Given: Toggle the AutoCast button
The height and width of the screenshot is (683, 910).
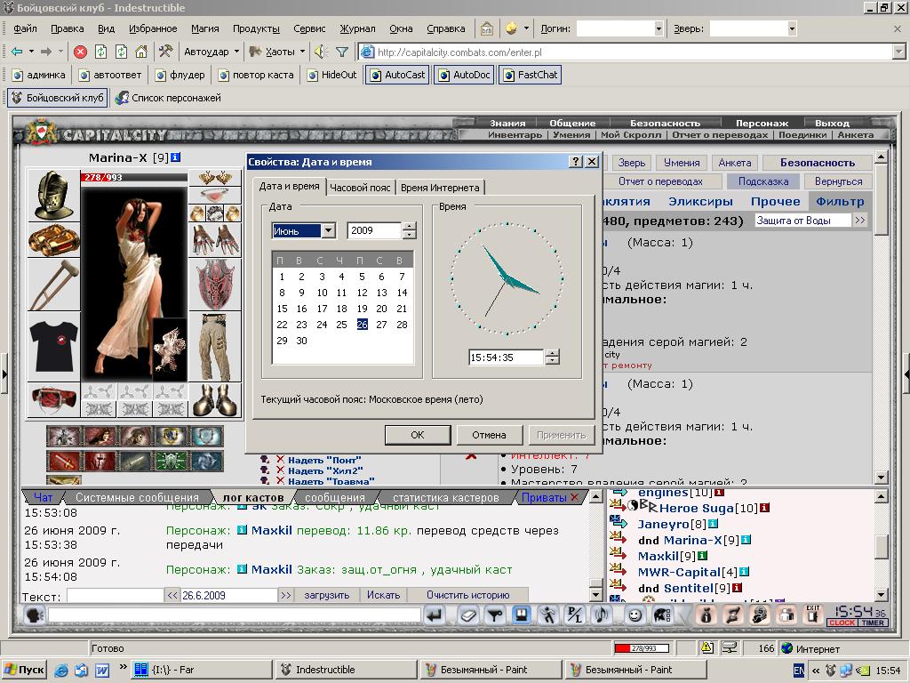Looking at the screenshot, I should tap(398, 75).
